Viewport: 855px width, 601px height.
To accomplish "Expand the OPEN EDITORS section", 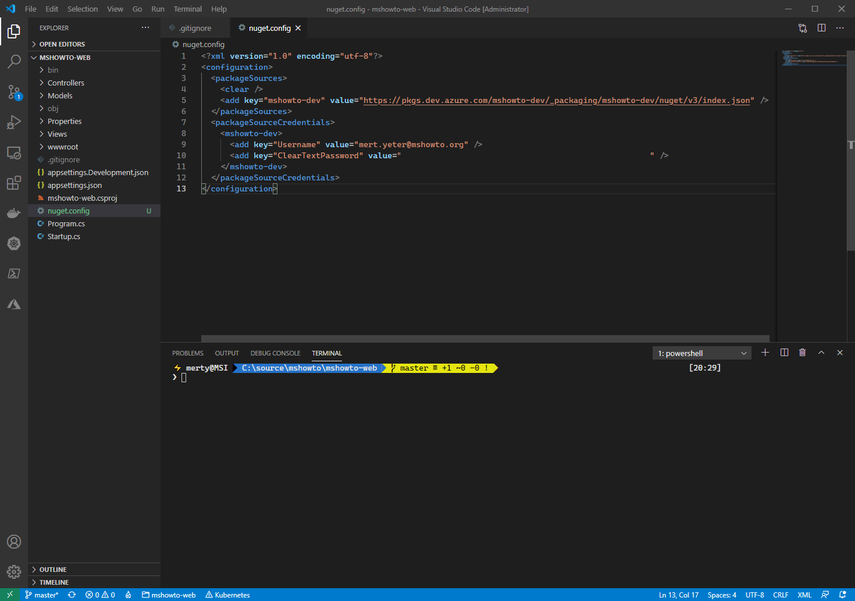I will tap(94, 44).
